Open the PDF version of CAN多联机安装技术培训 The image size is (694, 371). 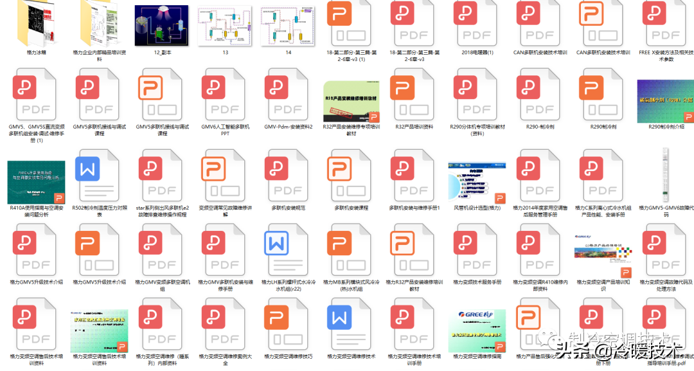coord(540,22)
